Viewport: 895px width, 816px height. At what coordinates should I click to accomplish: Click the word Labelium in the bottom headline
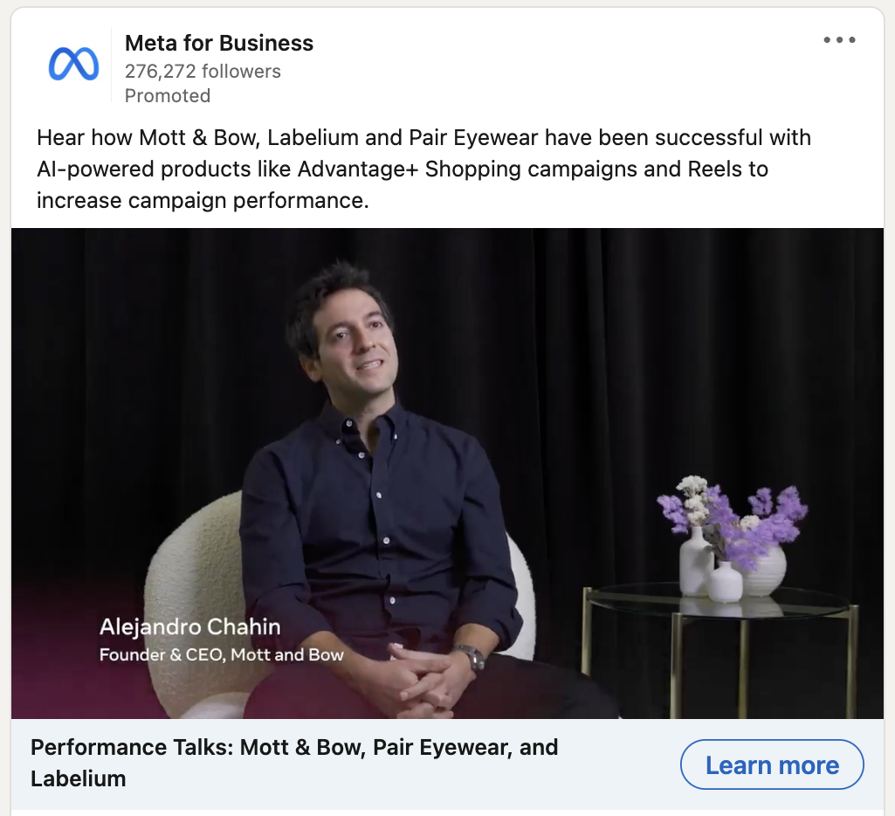[79, 779]
